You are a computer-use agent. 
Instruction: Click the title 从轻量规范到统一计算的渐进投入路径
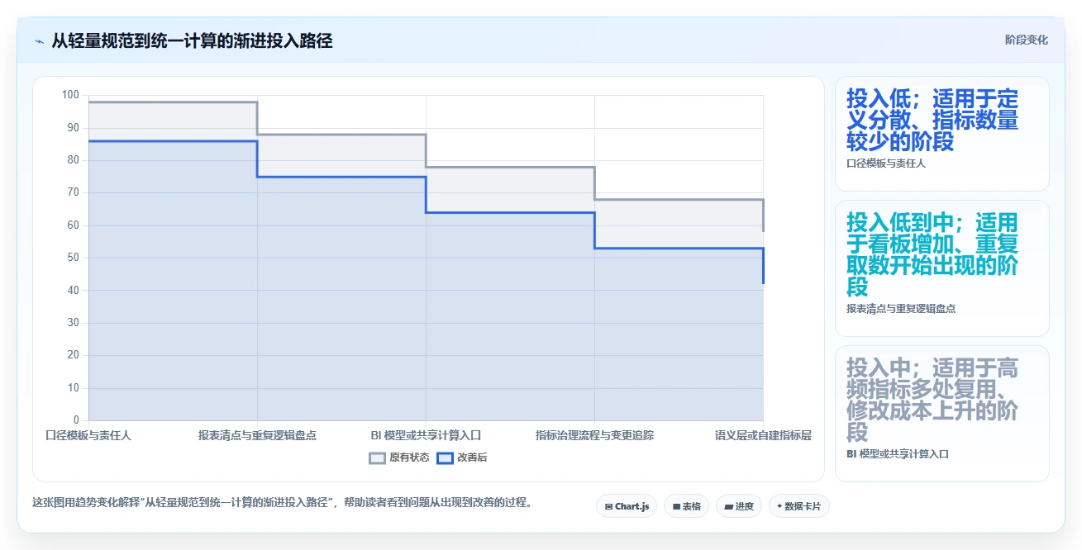(192, 40)
